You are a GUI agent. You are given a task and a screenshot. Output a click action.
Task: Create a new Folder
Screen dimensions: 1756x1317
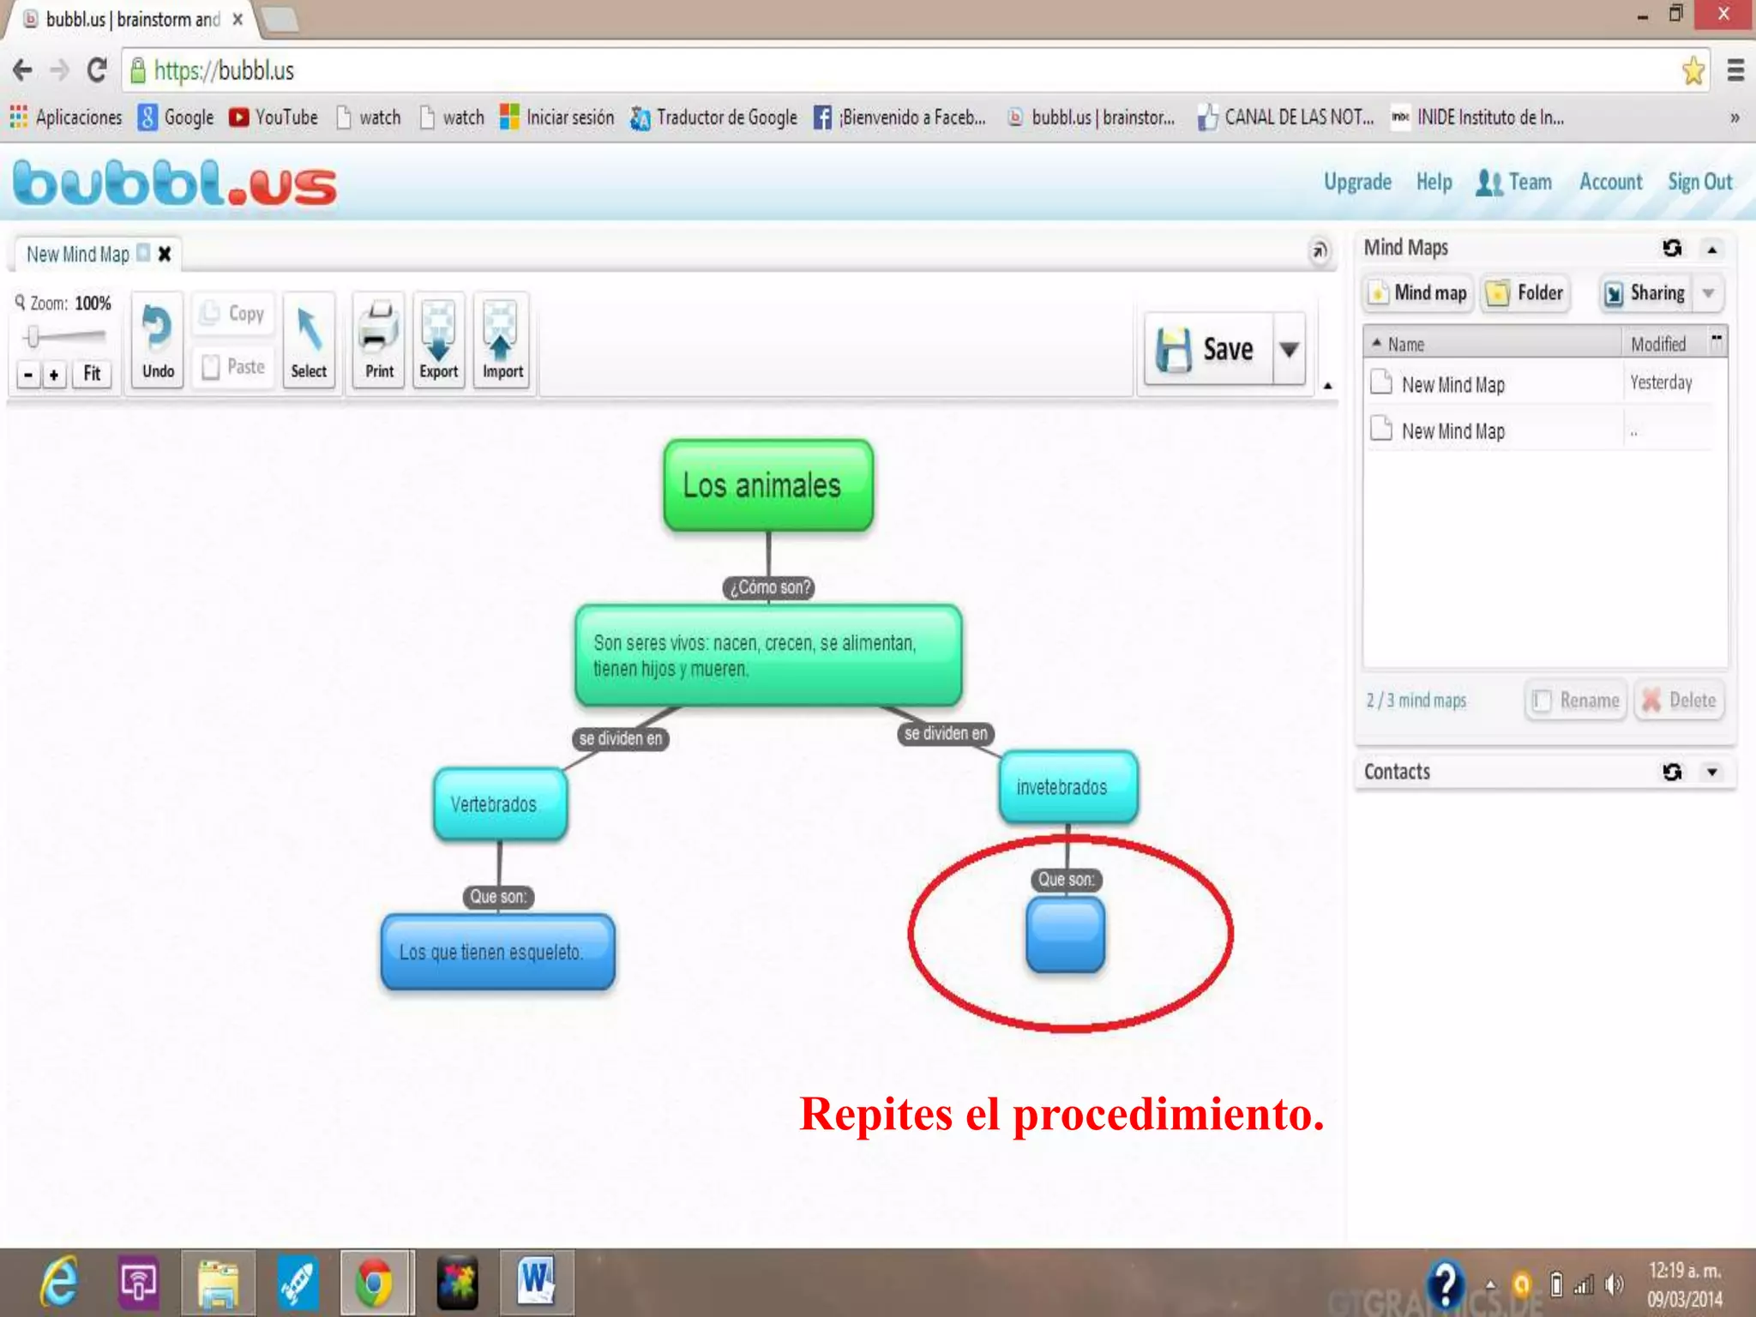point(1527,293)
